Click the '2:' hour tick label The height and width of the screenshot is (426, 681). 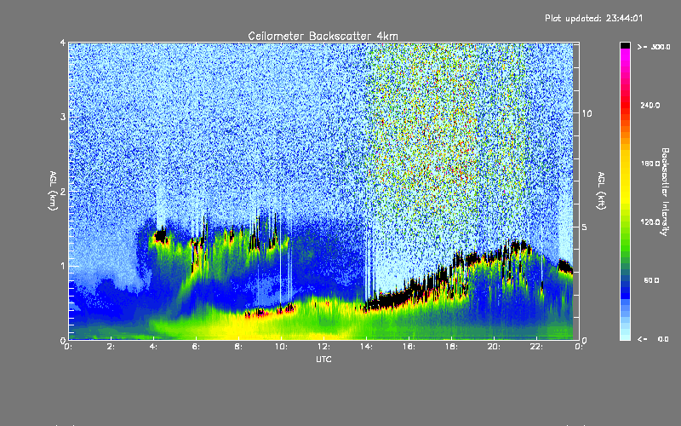click(112, 347)
